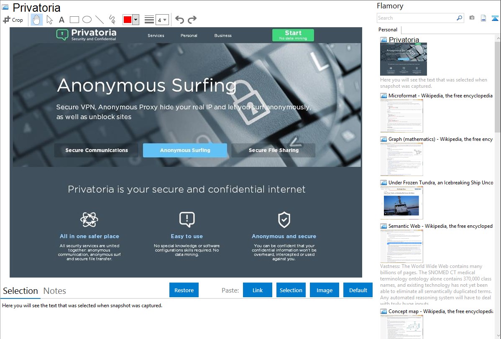The height and width of the screenshot is (339, 501).
Task: Open the Privatoria snapshot thumbnail
Action: click(403, 59)
